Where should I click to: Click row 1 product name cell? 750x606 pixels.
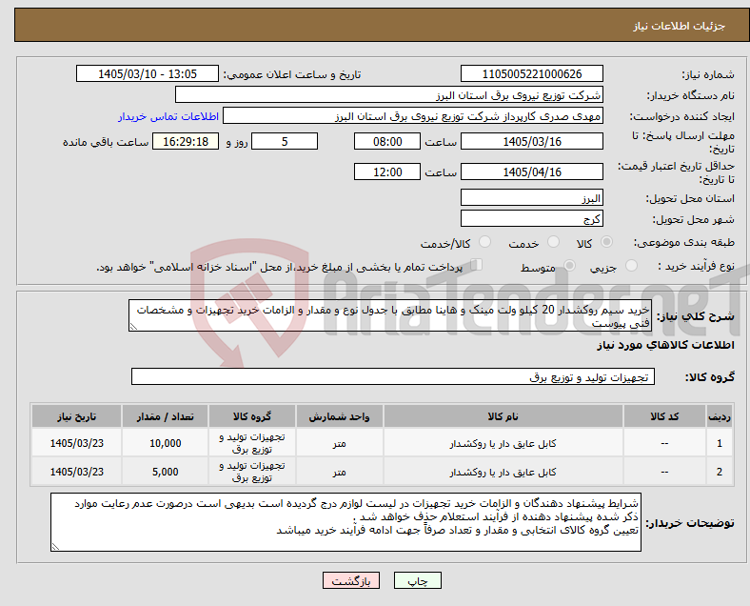tap(503, 443)
